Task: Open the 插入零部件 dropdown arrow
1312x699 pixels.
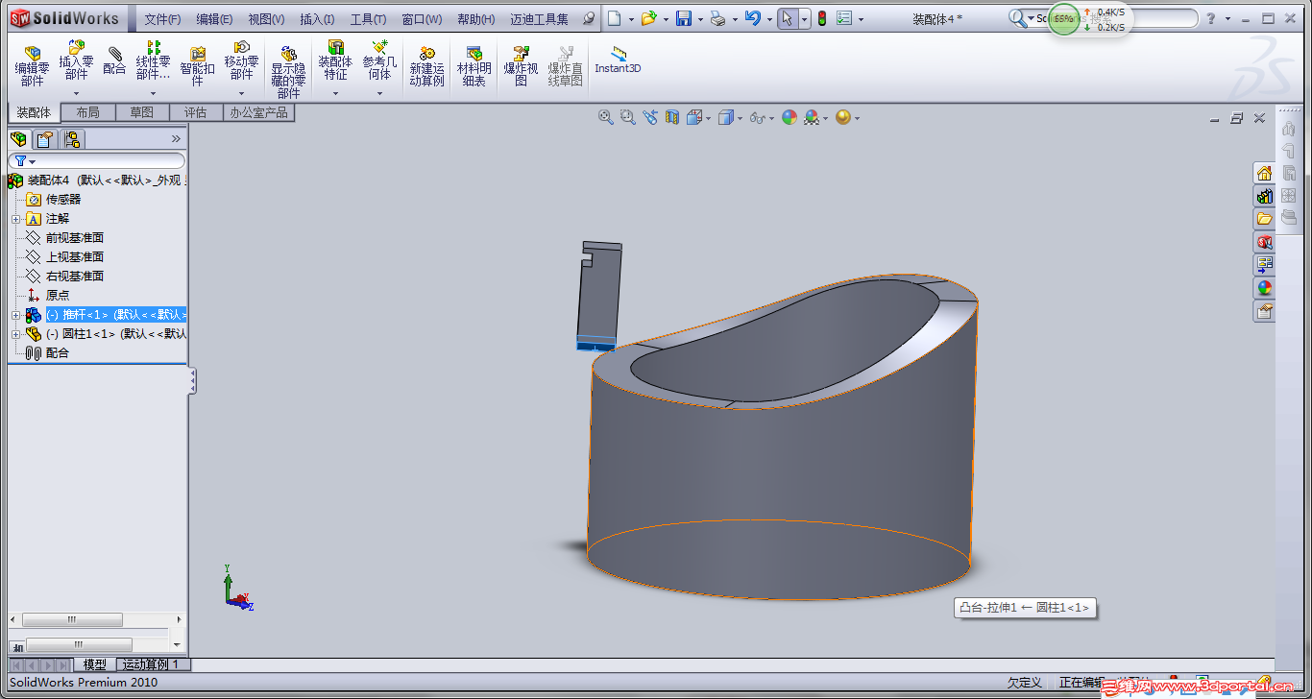Action: pyautogui.click(x=76, y=93)
